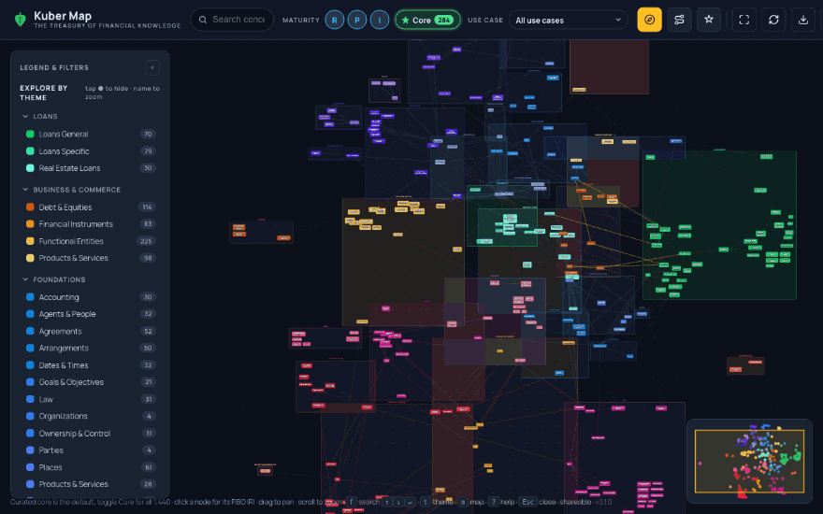This screenshot has width=823, height=514.
Task: Toggle maturity filter R
Action: (335, 20)
